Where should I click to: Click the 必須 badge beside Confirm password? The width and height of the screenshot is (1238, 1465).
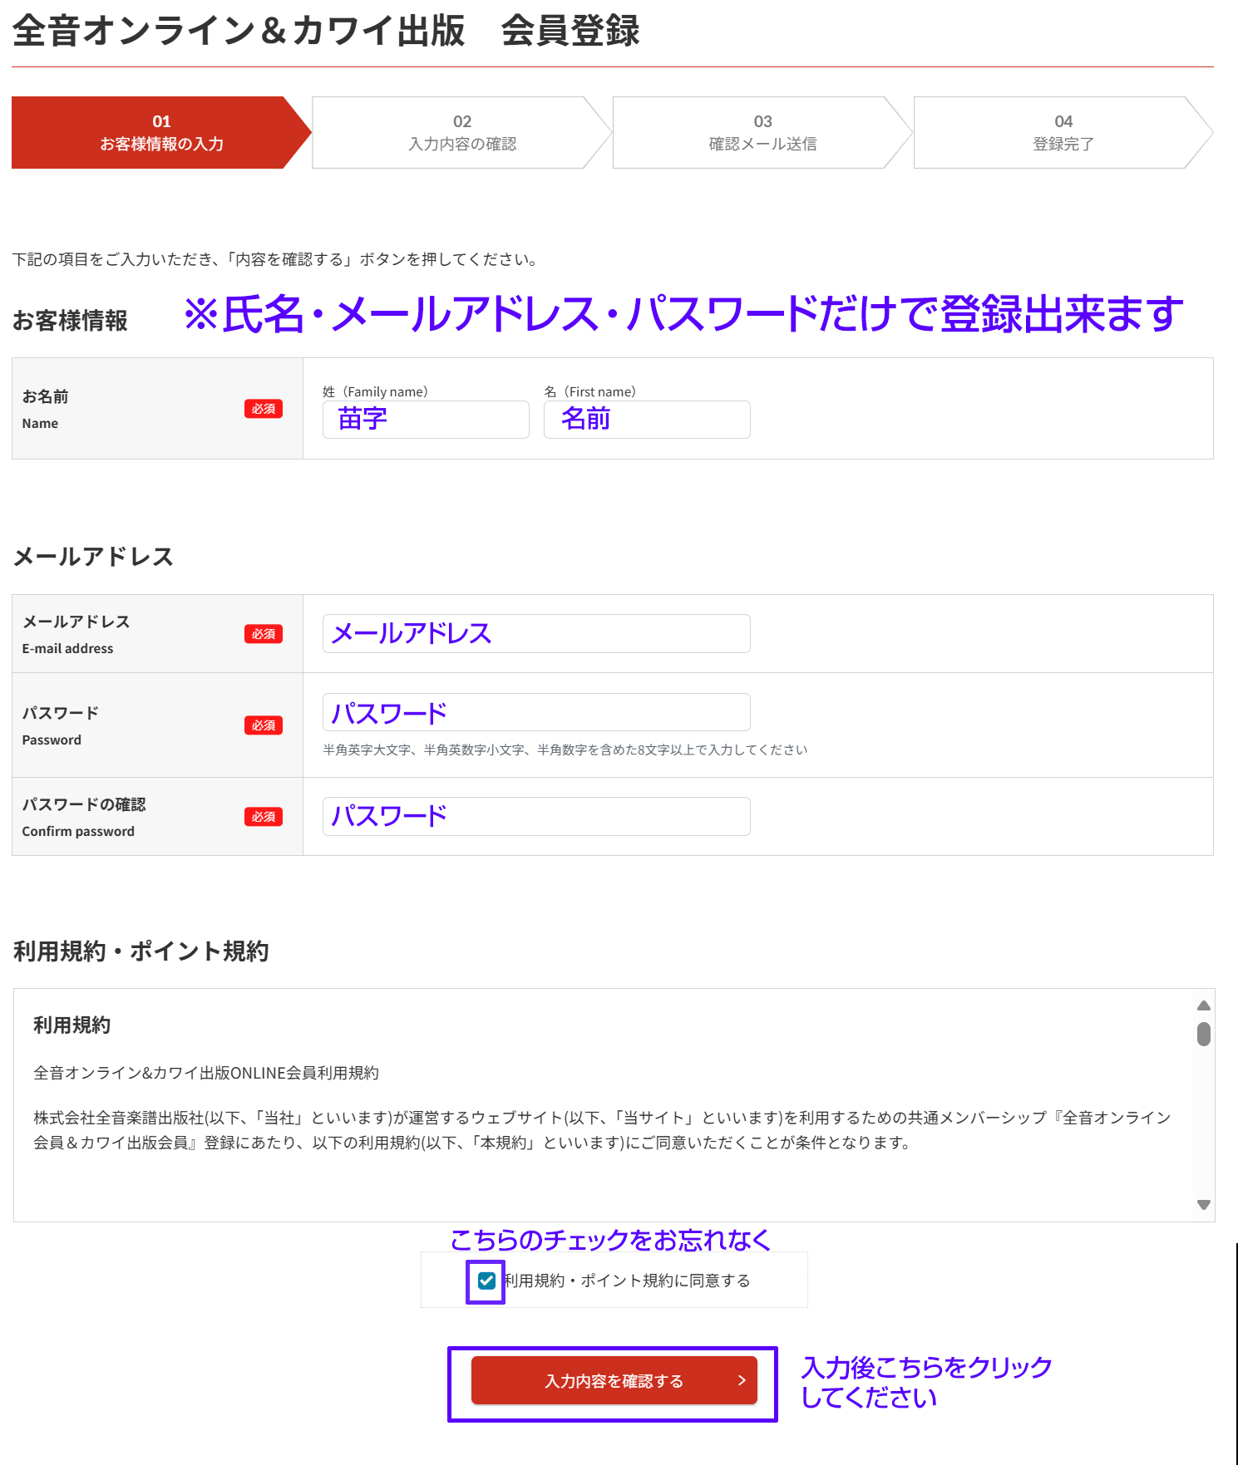pos(263,817)
